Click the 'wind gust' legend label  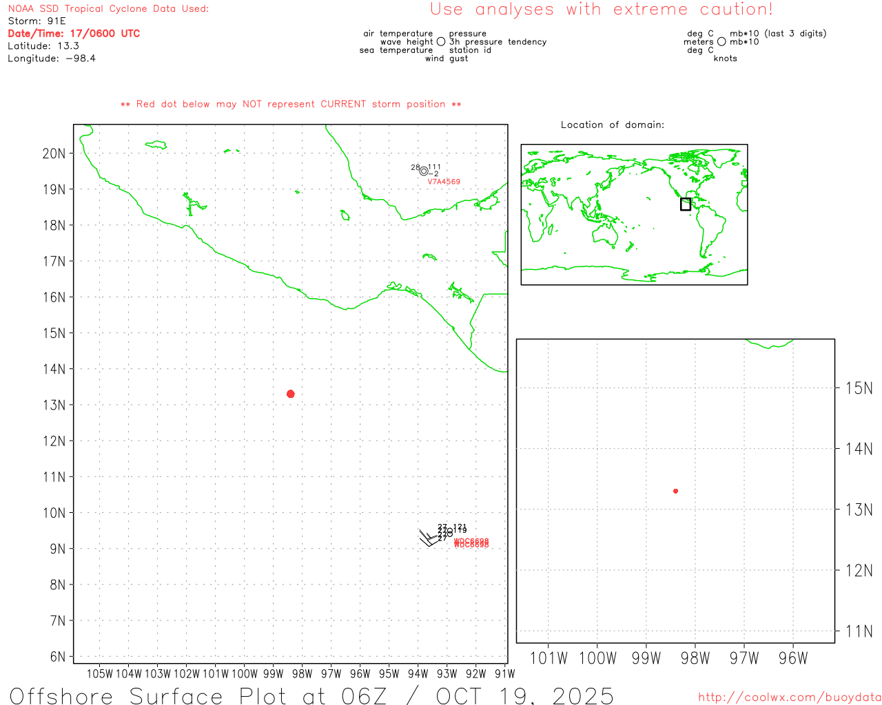click(447, 59)
